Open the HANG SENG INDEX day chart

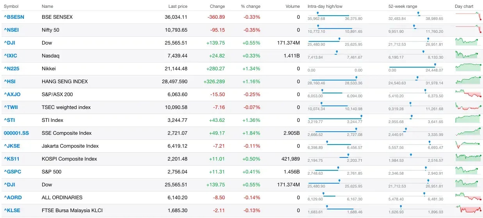(468, 80)
